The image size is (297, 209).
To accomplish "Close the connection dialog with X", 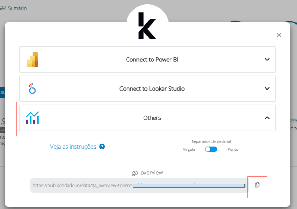I will (x=279, y=35).
